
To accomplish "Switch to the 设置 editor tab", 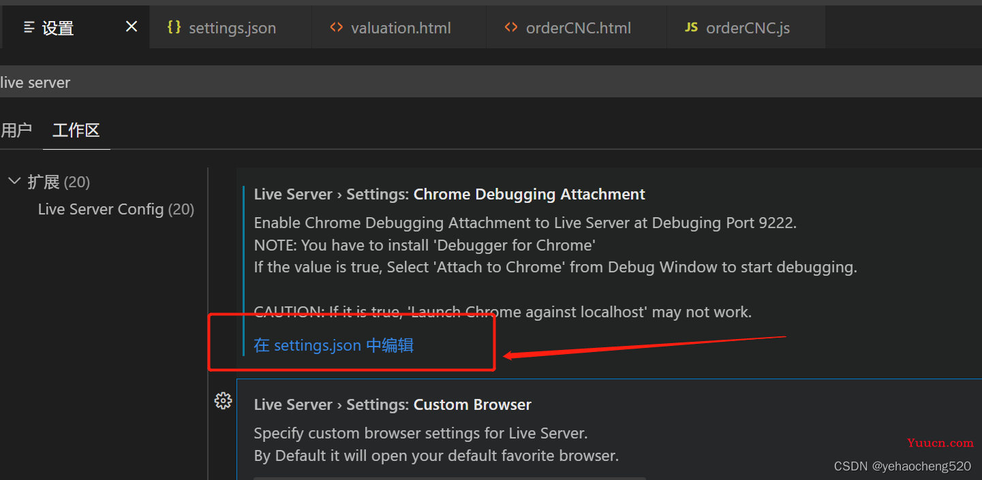I will pyautogui.click(x=76, y=27).
